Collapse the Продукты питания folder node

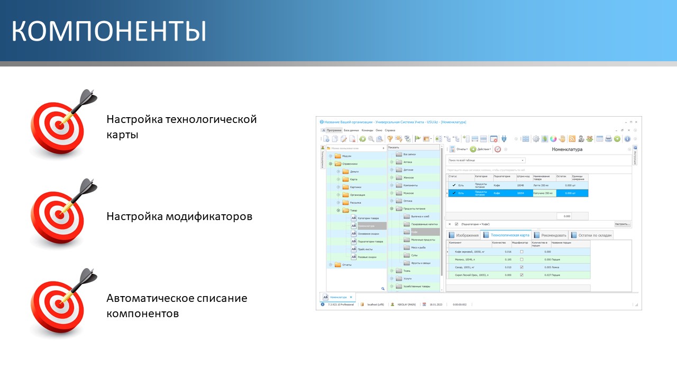[392, 208]
